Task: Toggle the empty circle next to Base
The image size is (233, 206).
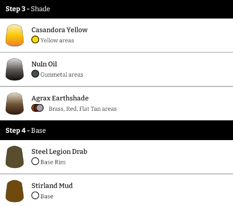Action: click(x=35, y=195)
